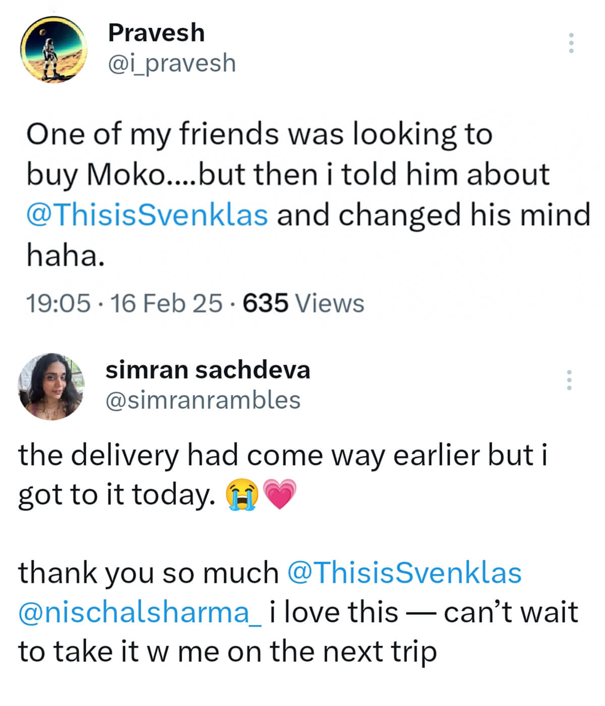
Task: Click the crying face emoji
Action: (x=241, y=495)
